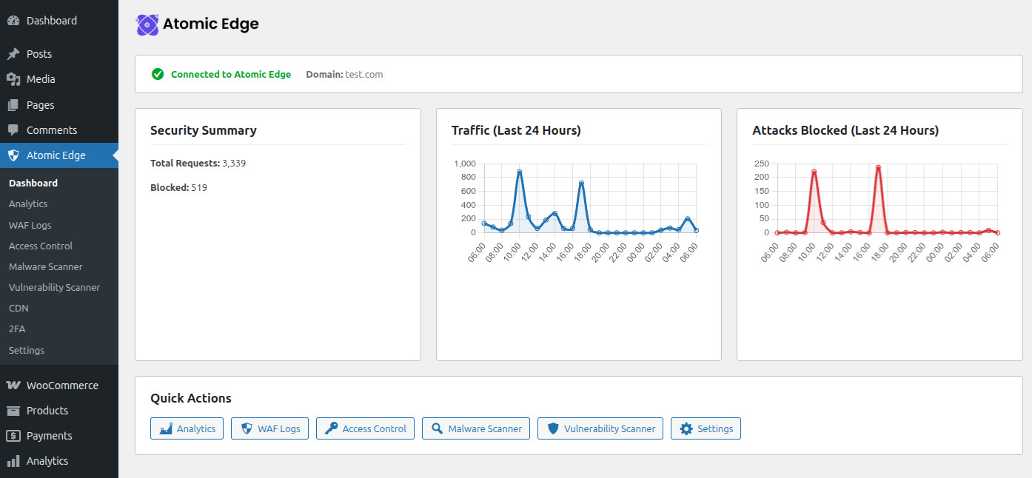The width and height of the screenshot is (1032, 478).
Task: Click the Attacks Blocked chart highest peak point
Action: [x=878, y=167]
